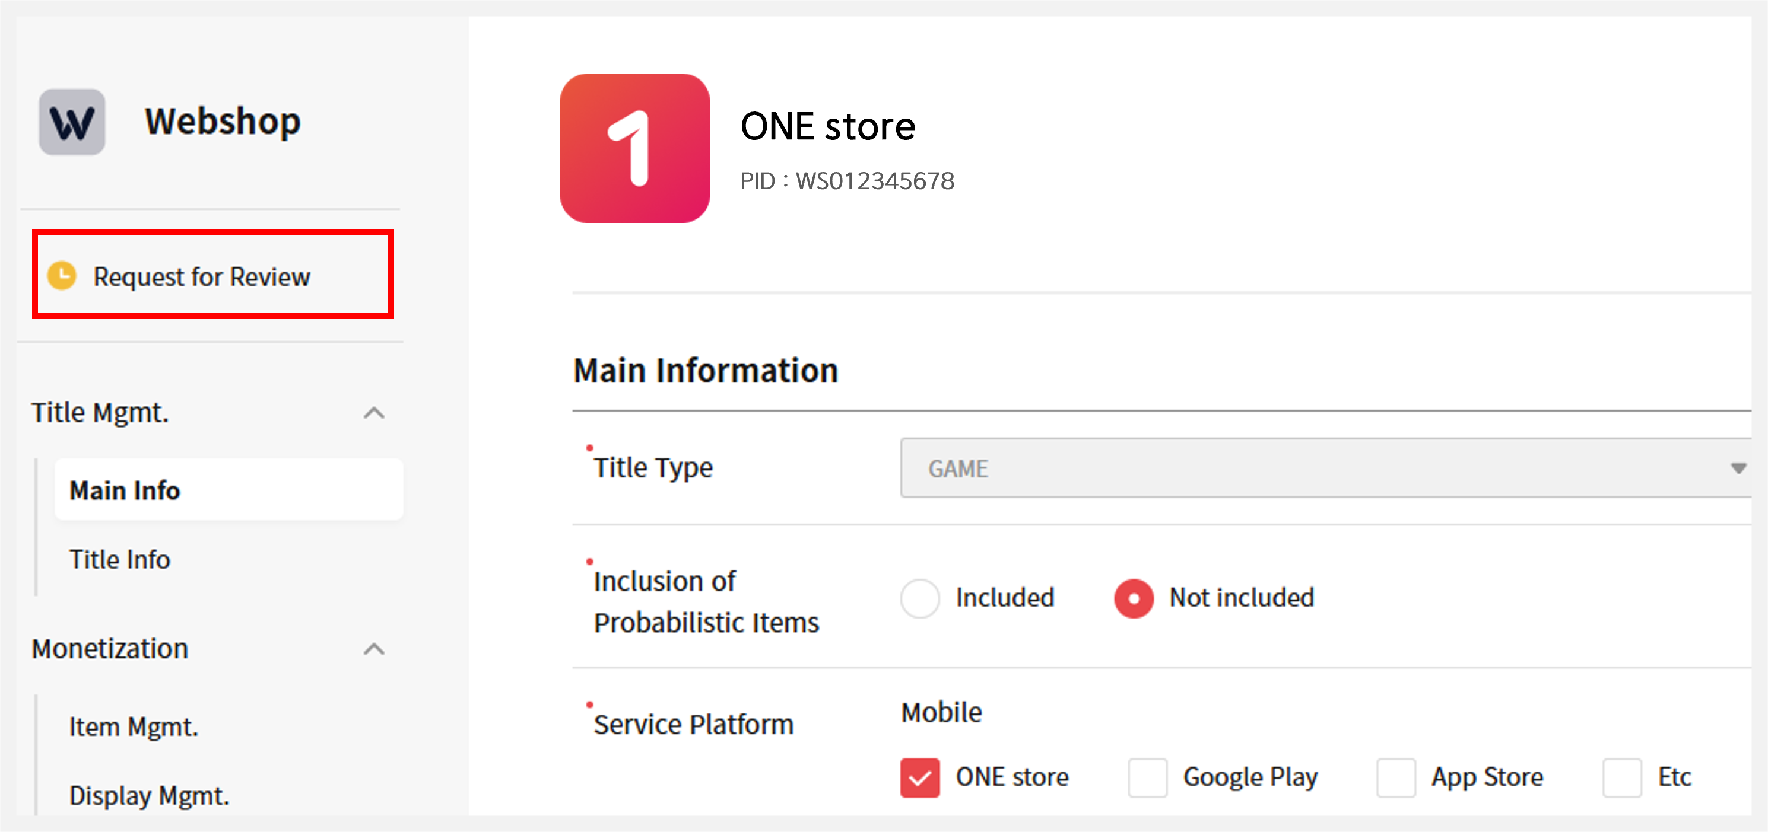Click the Monetization section header
This screenshot has width=1768, height=832.
(x=110, y=649)
